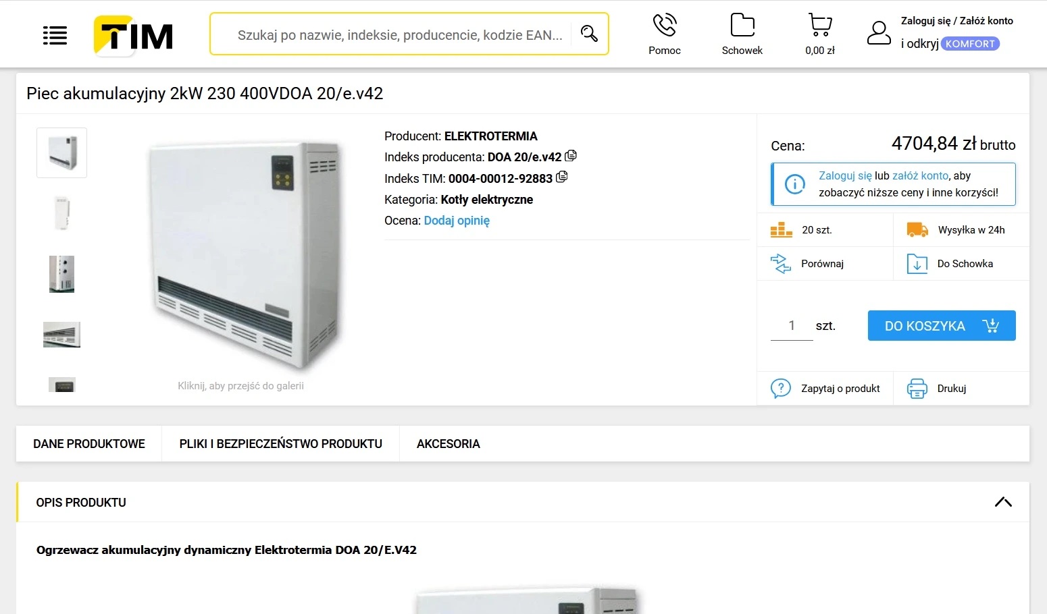Click the Porównaj compare icon

[x=781, y=264]
